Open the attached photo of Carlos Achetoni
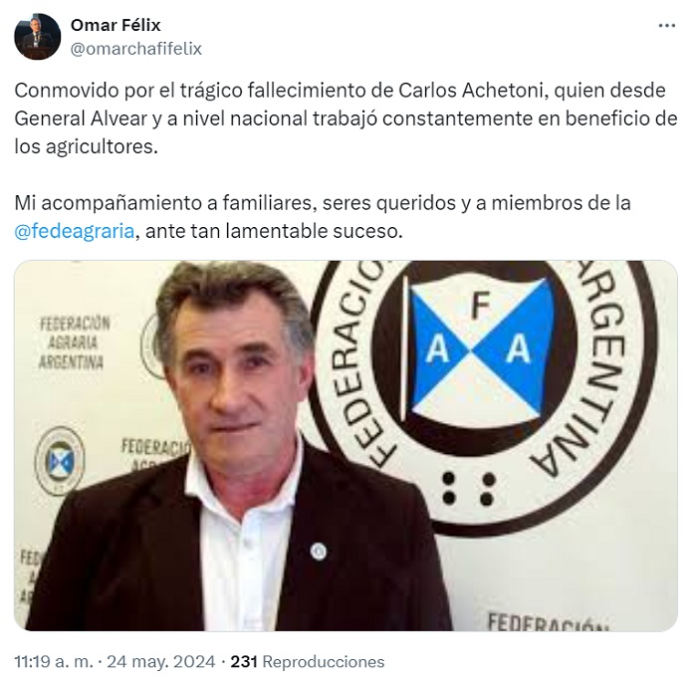Image resolution: width=697 pixels, height=681 pixels. (346, 445)
